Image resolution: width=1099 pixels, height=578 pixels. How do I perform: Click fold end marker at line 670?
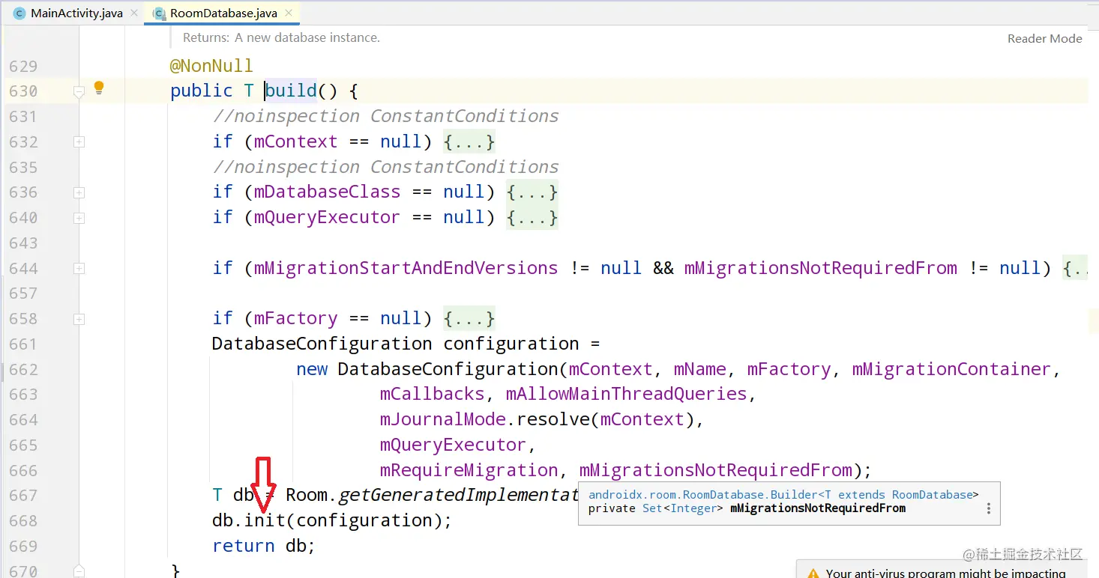79,571
